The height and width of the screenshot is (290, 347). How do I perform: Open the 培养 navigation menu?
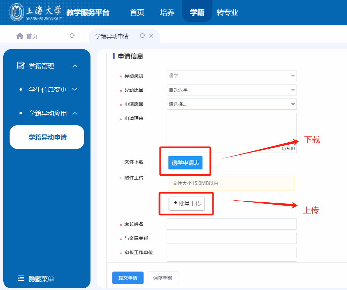pos(167,13)
